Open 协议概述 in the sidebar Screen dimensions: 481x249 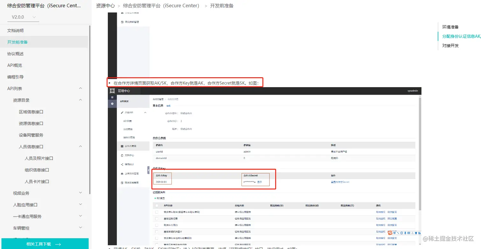pyautogui.click(x=15, y=54)
